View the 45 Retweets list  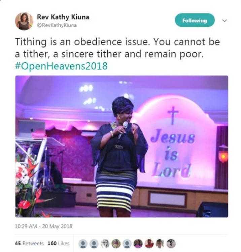[29, 243]
